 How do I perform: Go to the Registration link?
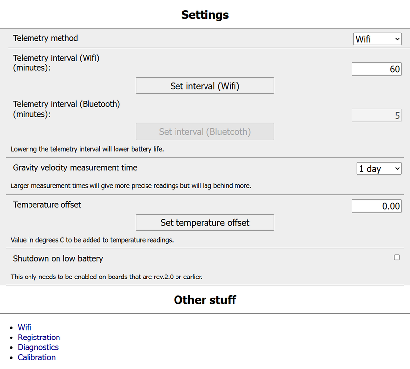click(x=39, y=338)
